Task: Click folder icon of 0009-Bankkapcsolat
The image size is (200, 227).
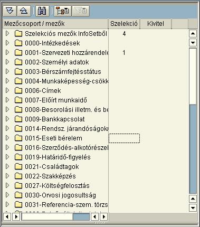Action: [18, 119]
